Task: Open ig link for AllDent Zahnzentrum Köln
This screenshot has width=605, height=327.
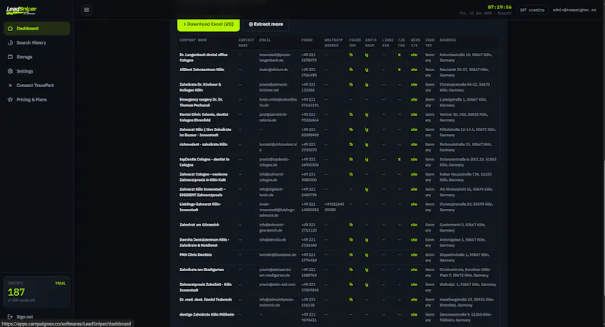Action: [x=367, y=70]
